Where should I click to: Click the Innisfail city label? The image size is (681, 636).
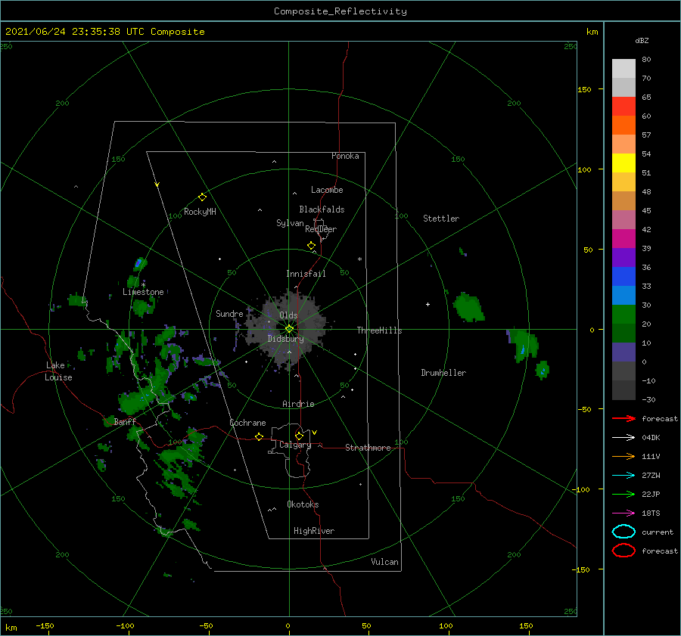[x=306, y=274]
